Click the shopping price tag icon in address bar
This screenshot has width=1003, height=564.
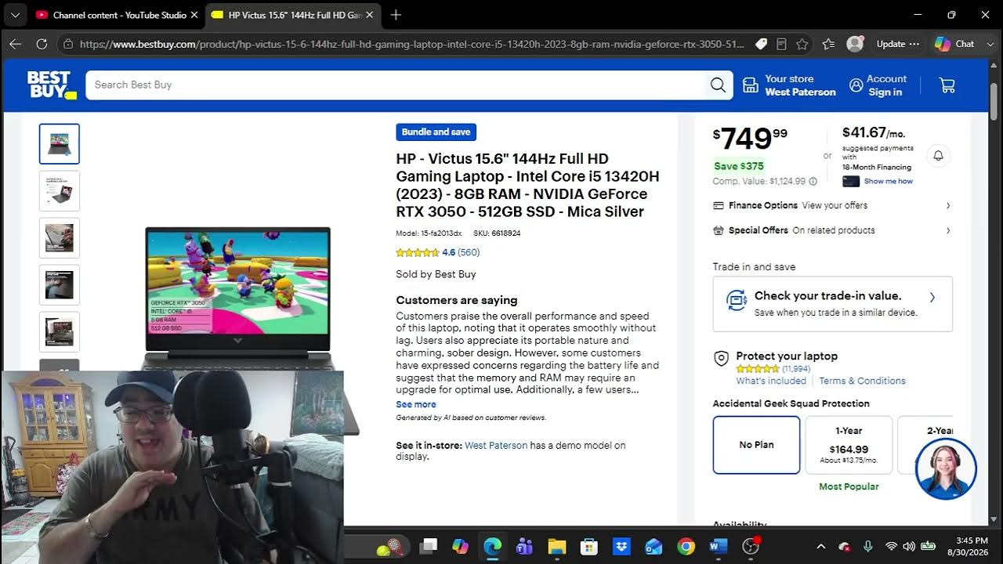(761, 44)
